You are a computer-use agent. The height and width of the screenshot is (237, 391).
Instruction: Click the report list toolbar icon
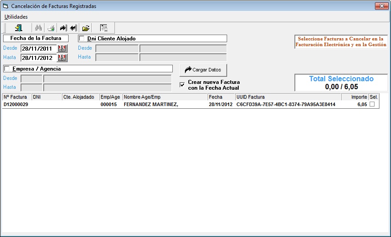[104, 28]
